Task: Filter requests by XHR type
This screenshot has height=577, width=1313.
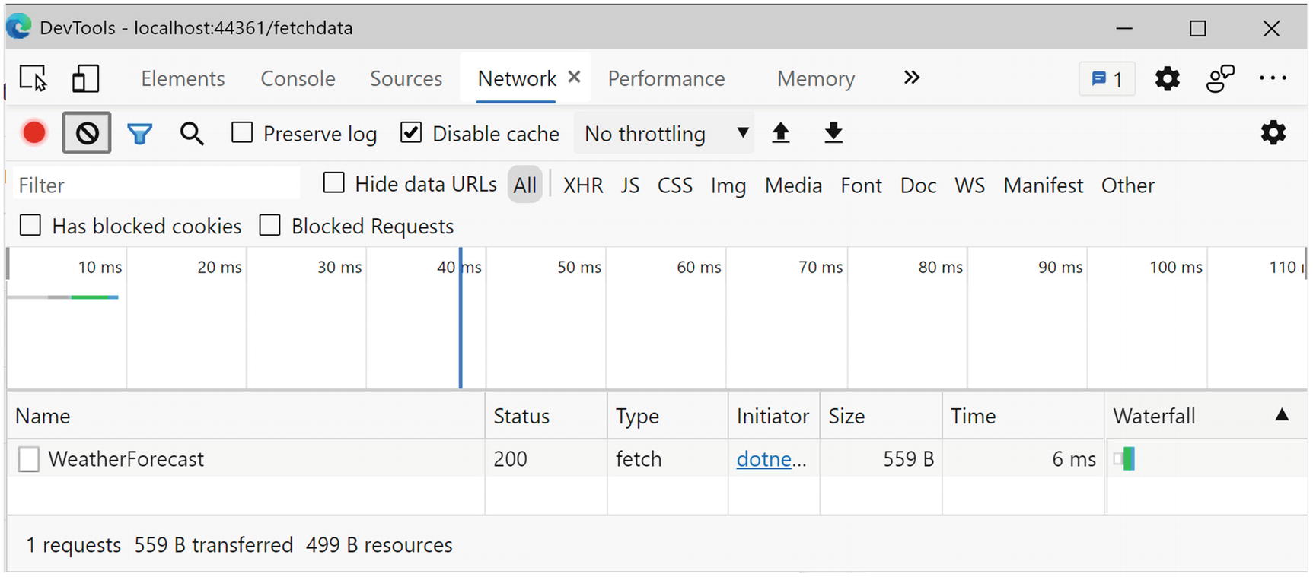Action: click(582, 185)
